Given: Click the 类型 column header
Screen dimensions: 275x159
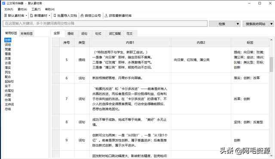Looking at the screenshot, I should coord(82,42).
